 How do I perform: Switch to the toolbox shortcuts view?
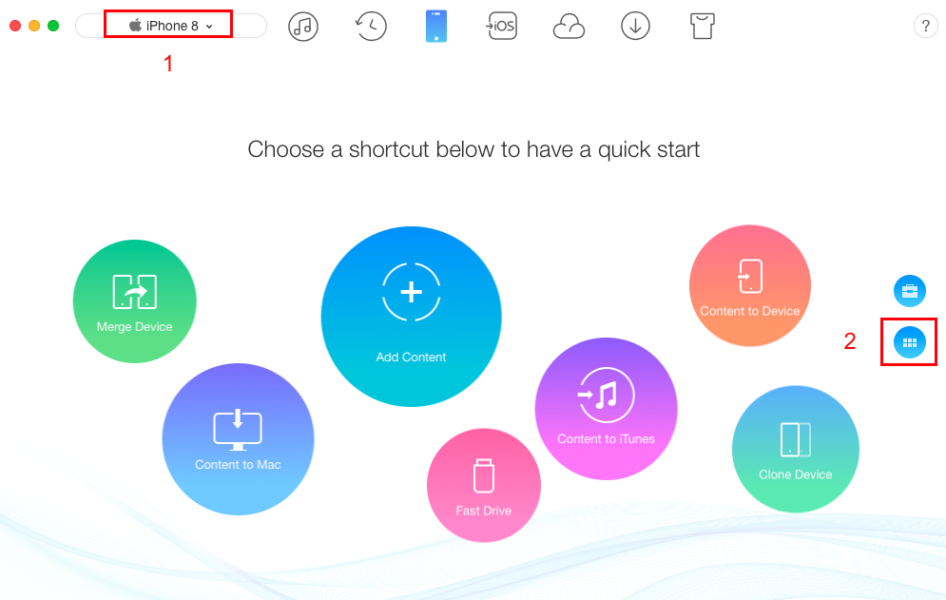[909, 290]
